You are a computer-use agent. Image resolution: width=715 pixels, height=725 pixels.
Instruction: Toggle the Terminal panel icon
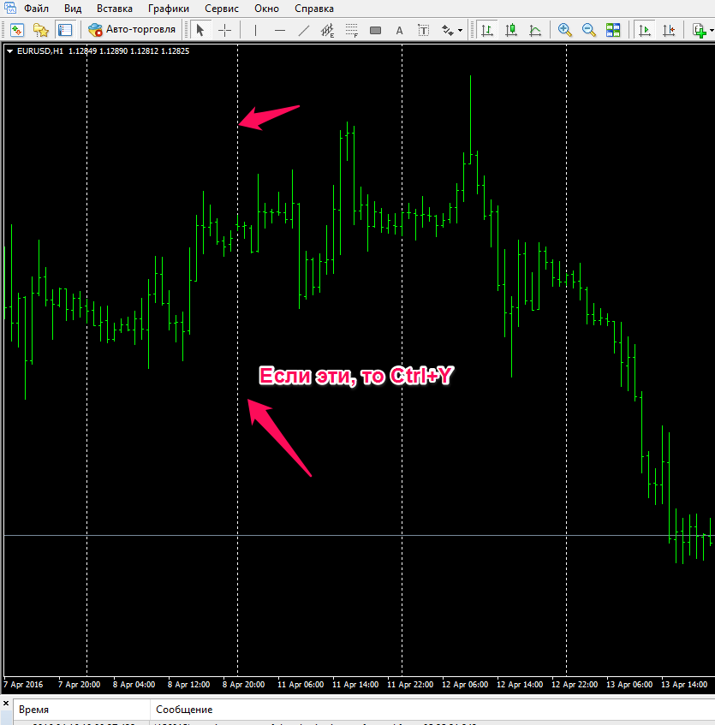click(65, 31)
